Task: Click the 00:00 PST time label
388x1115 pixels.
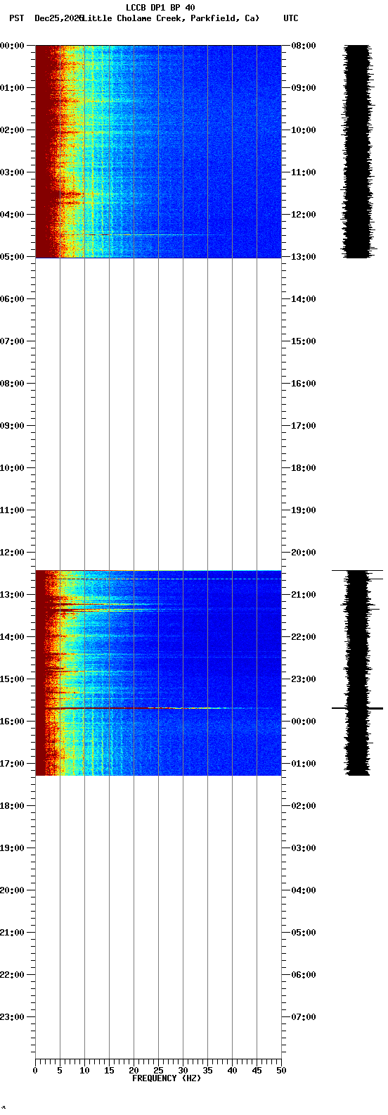Action: coord(13,46)
